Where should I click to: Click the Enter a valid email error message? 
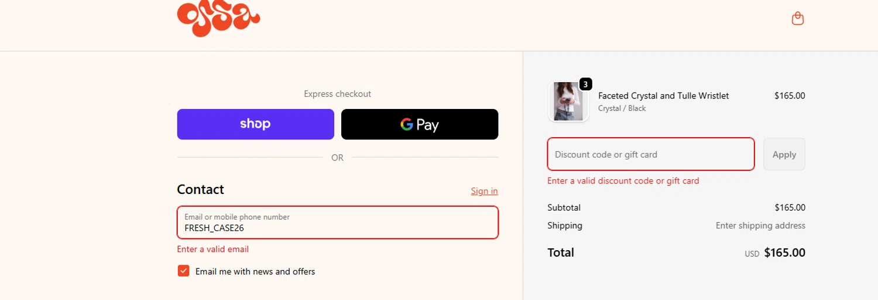213,249
